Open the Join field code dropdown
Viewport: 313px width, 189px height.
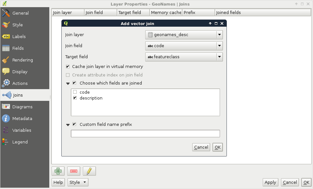184,46
